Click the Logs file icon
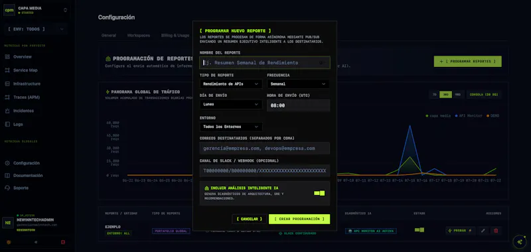 click(x=7, y=125)
